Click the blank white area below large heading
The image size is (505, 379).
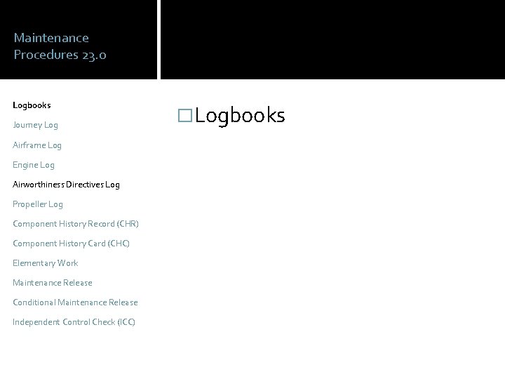click(332, 246)
